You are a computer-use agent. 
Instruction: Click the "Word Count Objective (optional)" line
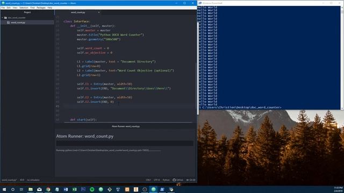coord(125,71)
